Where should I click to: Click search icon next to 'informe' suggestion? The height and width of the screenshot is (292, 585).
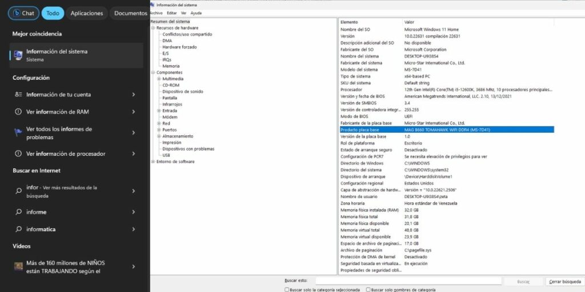click(18, 212)
